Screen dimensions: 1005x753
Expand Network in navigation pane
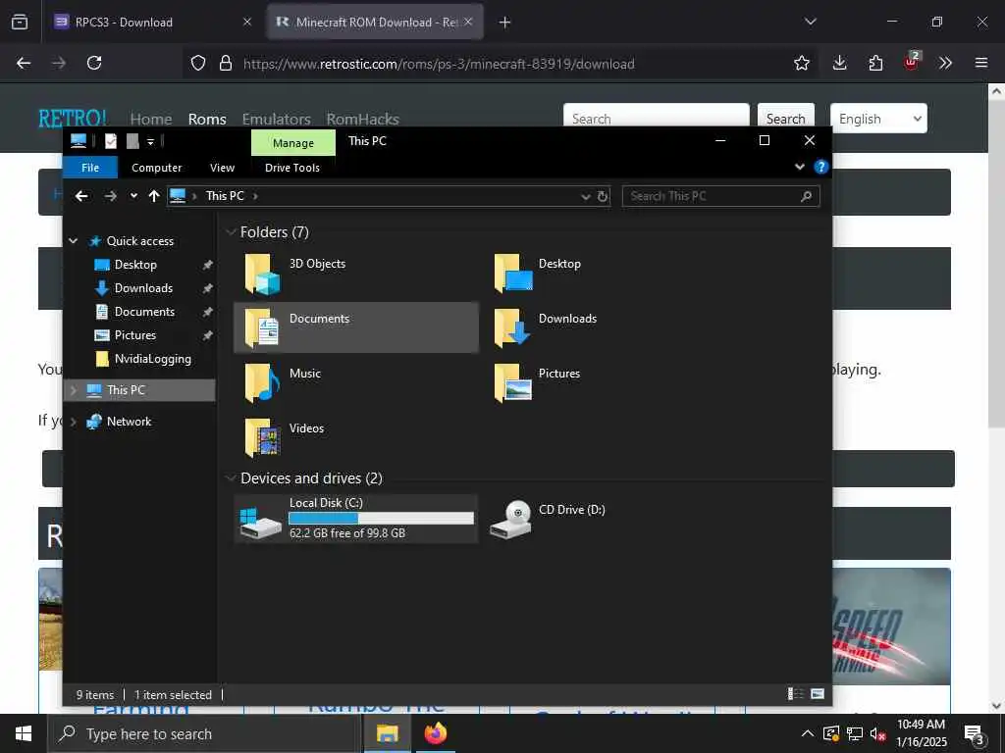(73, 422)
